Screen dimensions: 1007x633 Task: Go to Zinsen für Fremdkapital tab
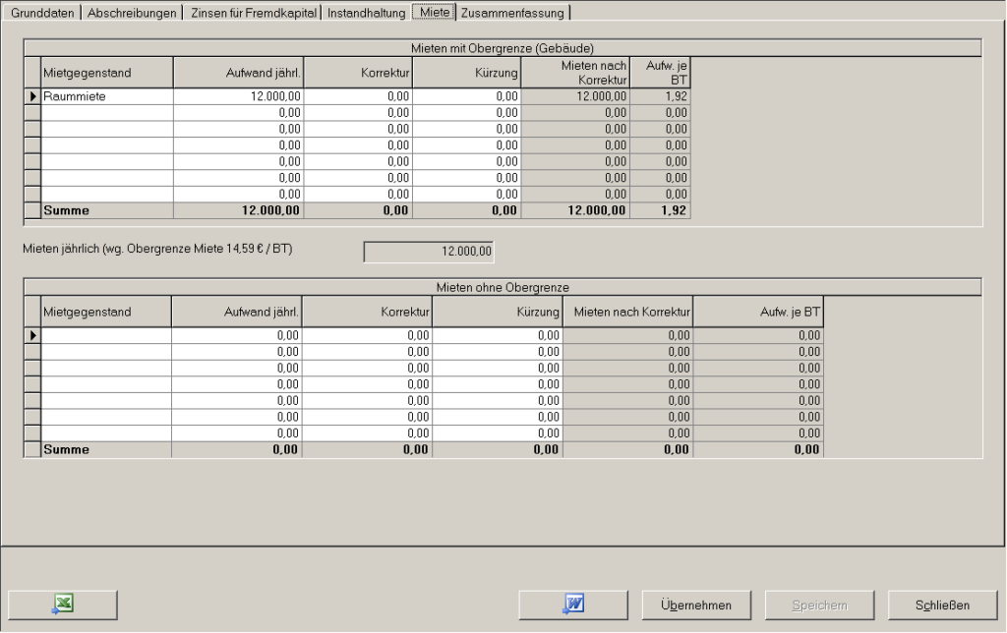[x=254, y=13]
